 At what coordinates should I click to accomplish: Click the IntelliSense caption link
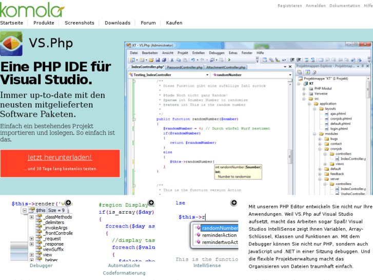[x=207, y=266]
